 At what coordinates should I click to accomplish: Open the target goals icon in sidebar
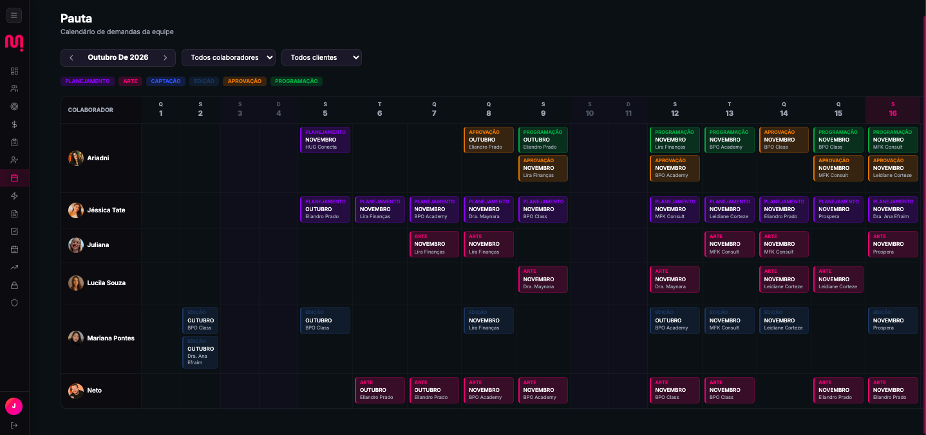14,106
